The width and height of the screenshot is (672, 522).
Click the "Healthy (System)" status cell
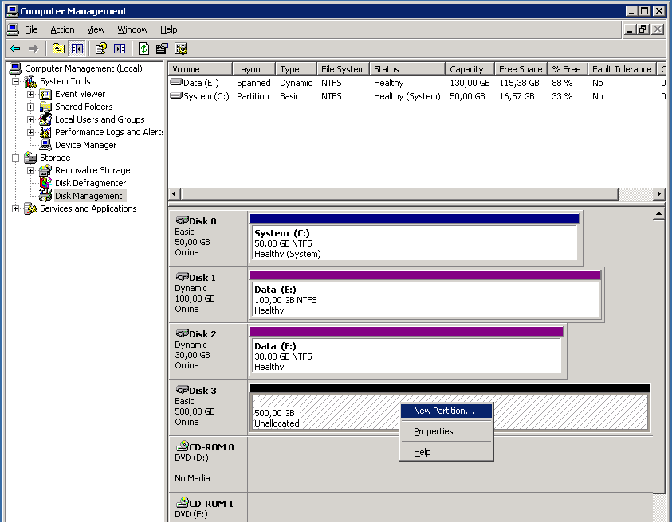click(x=407, y=96)
